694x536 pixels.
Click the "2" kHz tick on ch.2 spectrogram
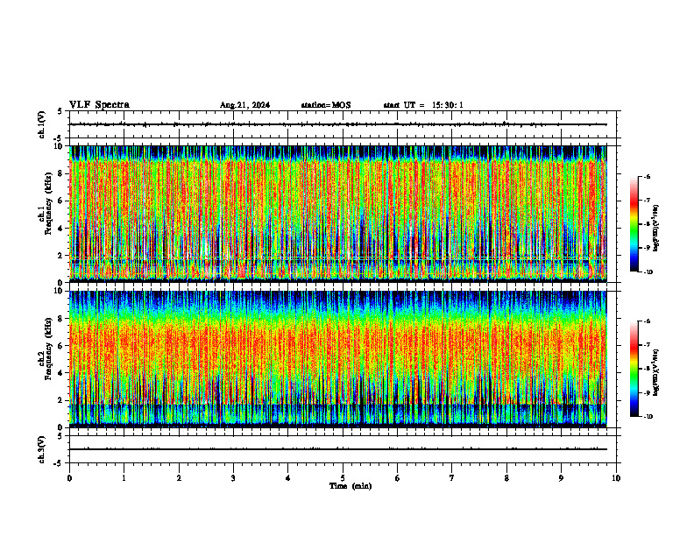60,400
